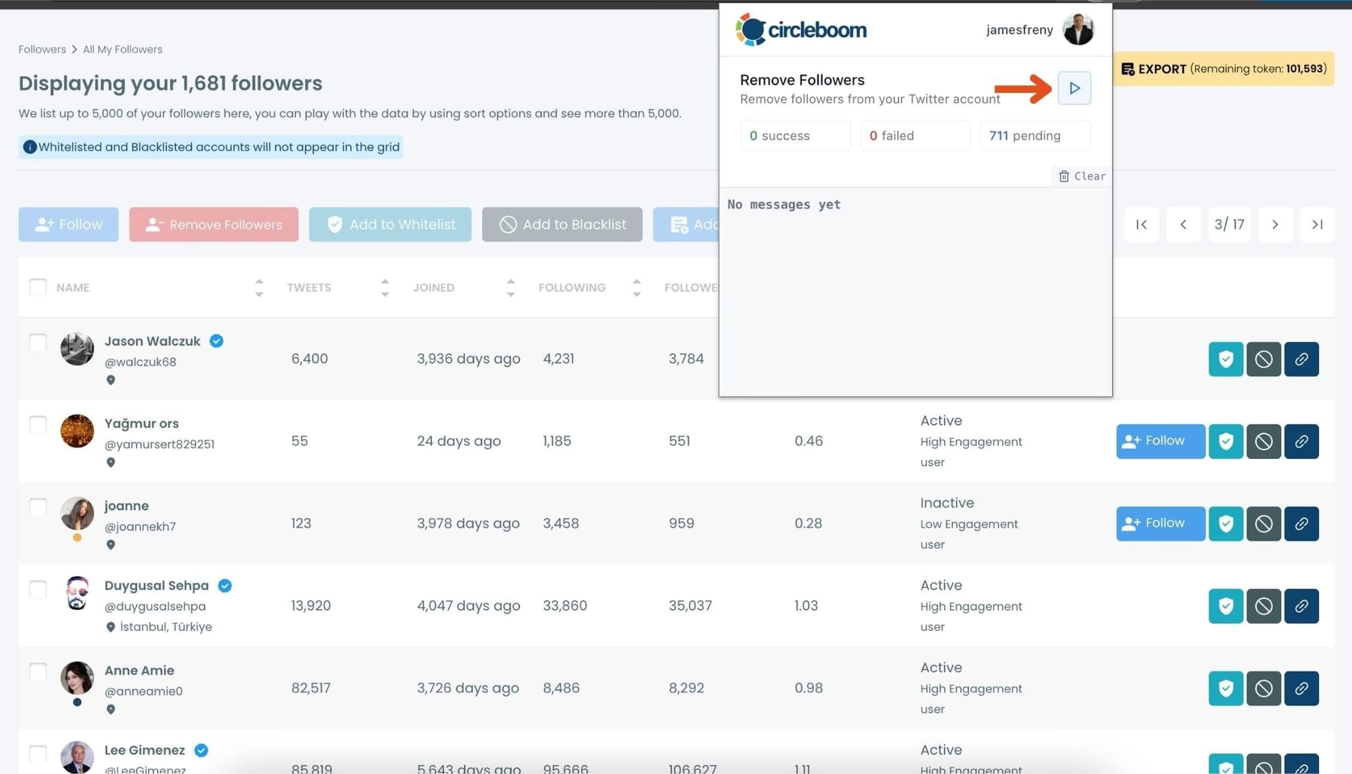Whitelist Jason Walczuk with shield icon
The width and height of the screenshot is (1352, 774).
pyautogui.click(x=1226, y=359)
